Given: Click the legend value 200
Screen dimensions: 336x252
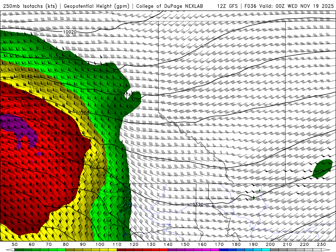Looking at the screenshot, I should click(x=270, y=244).
